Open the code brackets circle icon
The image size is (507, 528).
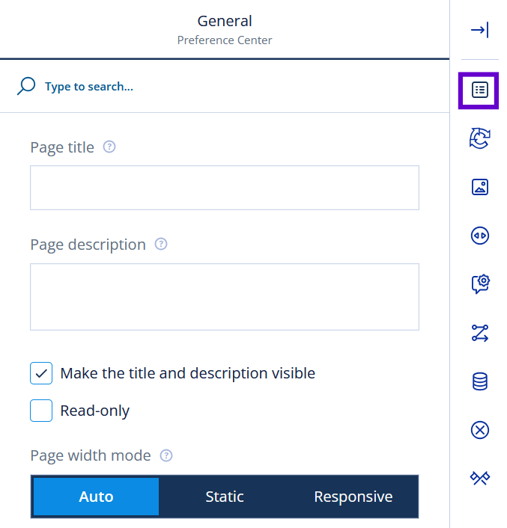click(x=479, y=236)
